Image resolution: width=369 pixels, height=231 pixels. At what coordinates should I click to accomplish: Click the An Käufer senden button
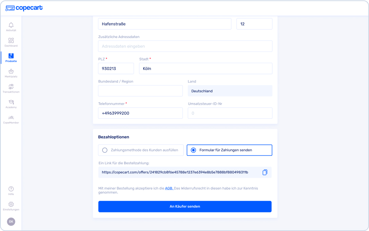[x=185, y=207]
